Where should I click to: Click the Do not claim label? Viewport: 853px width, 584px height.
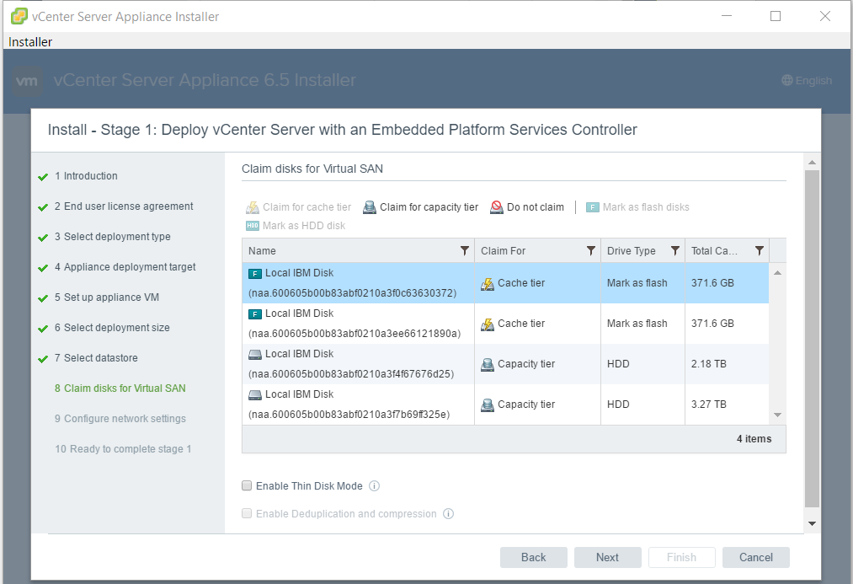536,207
